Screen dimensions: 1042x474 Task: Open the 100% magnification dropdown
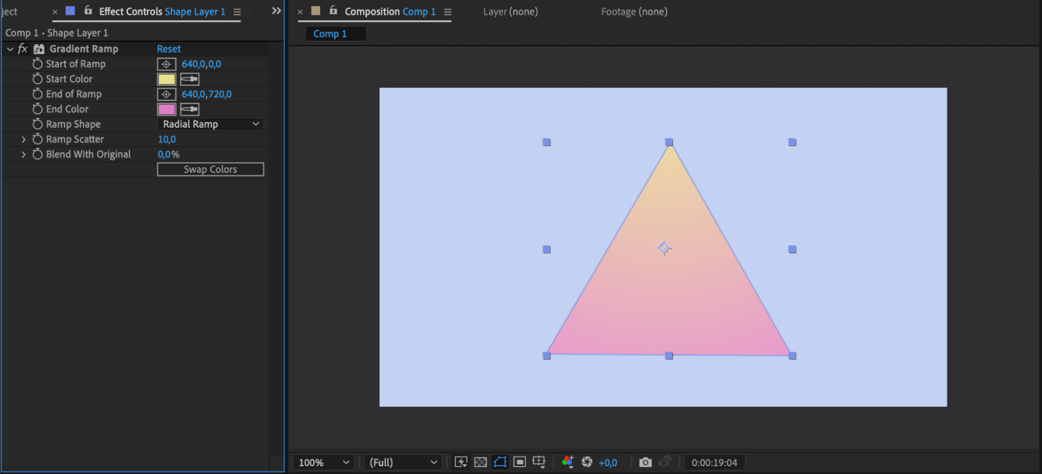323,463
